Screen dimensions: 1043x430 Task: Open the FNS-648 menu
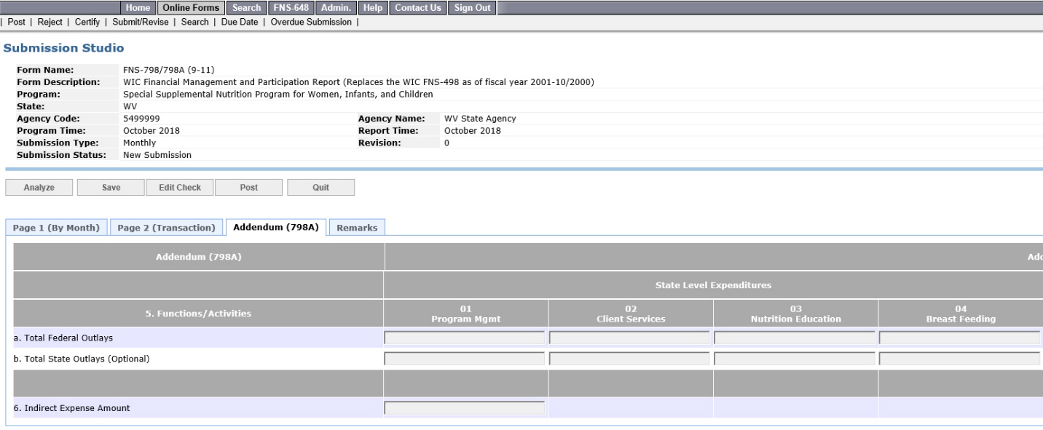[x=288, y=7]
